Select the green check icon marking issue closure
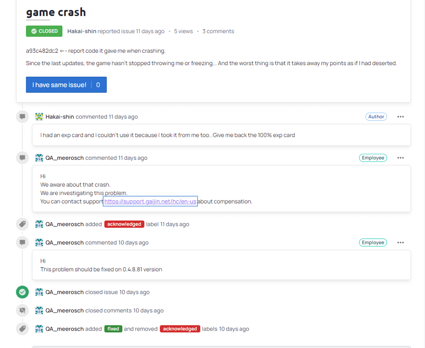Image resolution: width=425 pixels, height=348 pixels. tap(22, 292)
